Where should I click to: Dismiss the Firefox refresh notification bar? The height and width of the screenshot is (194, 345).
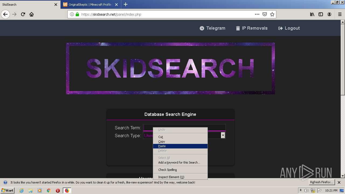pos(339,182)
